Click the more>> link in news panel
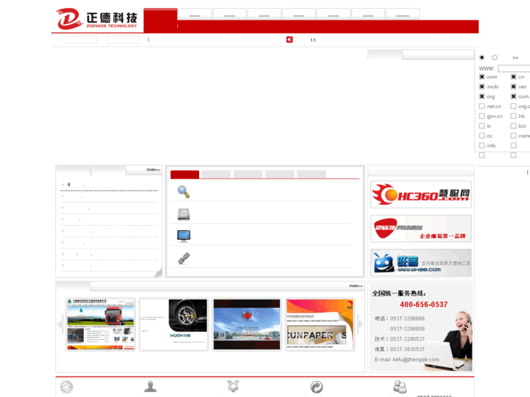Screen dimensions: 530x397 click(153, 170)
